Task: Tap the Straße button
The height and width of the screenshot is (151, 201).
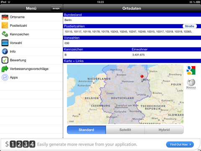Action: pyautogui.click(x=190, y=26)
